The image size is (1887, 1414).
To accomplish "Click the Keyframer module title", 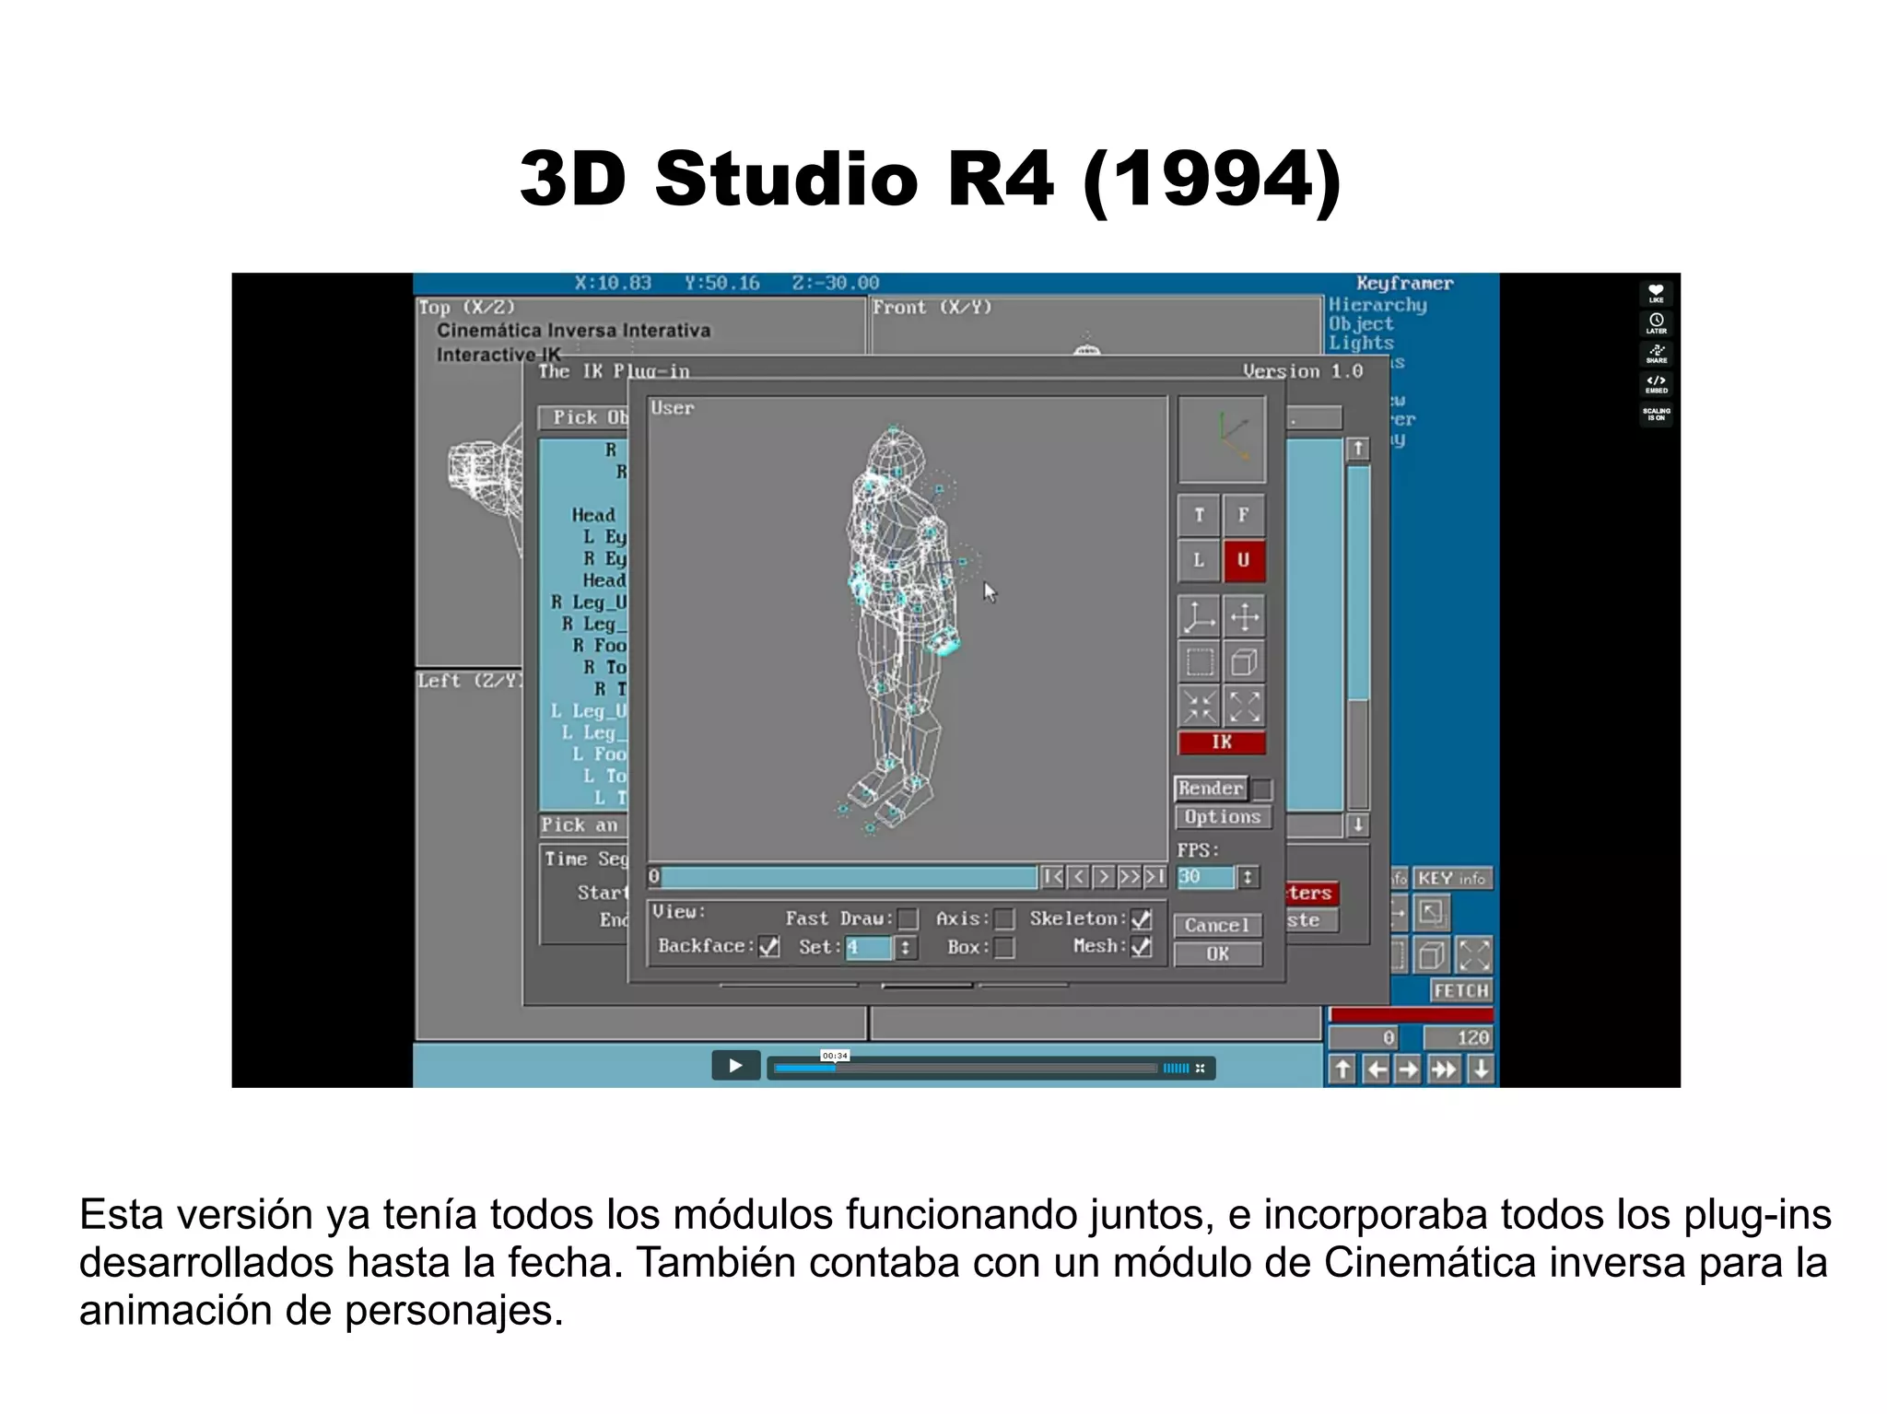I will coord(1404,284).
